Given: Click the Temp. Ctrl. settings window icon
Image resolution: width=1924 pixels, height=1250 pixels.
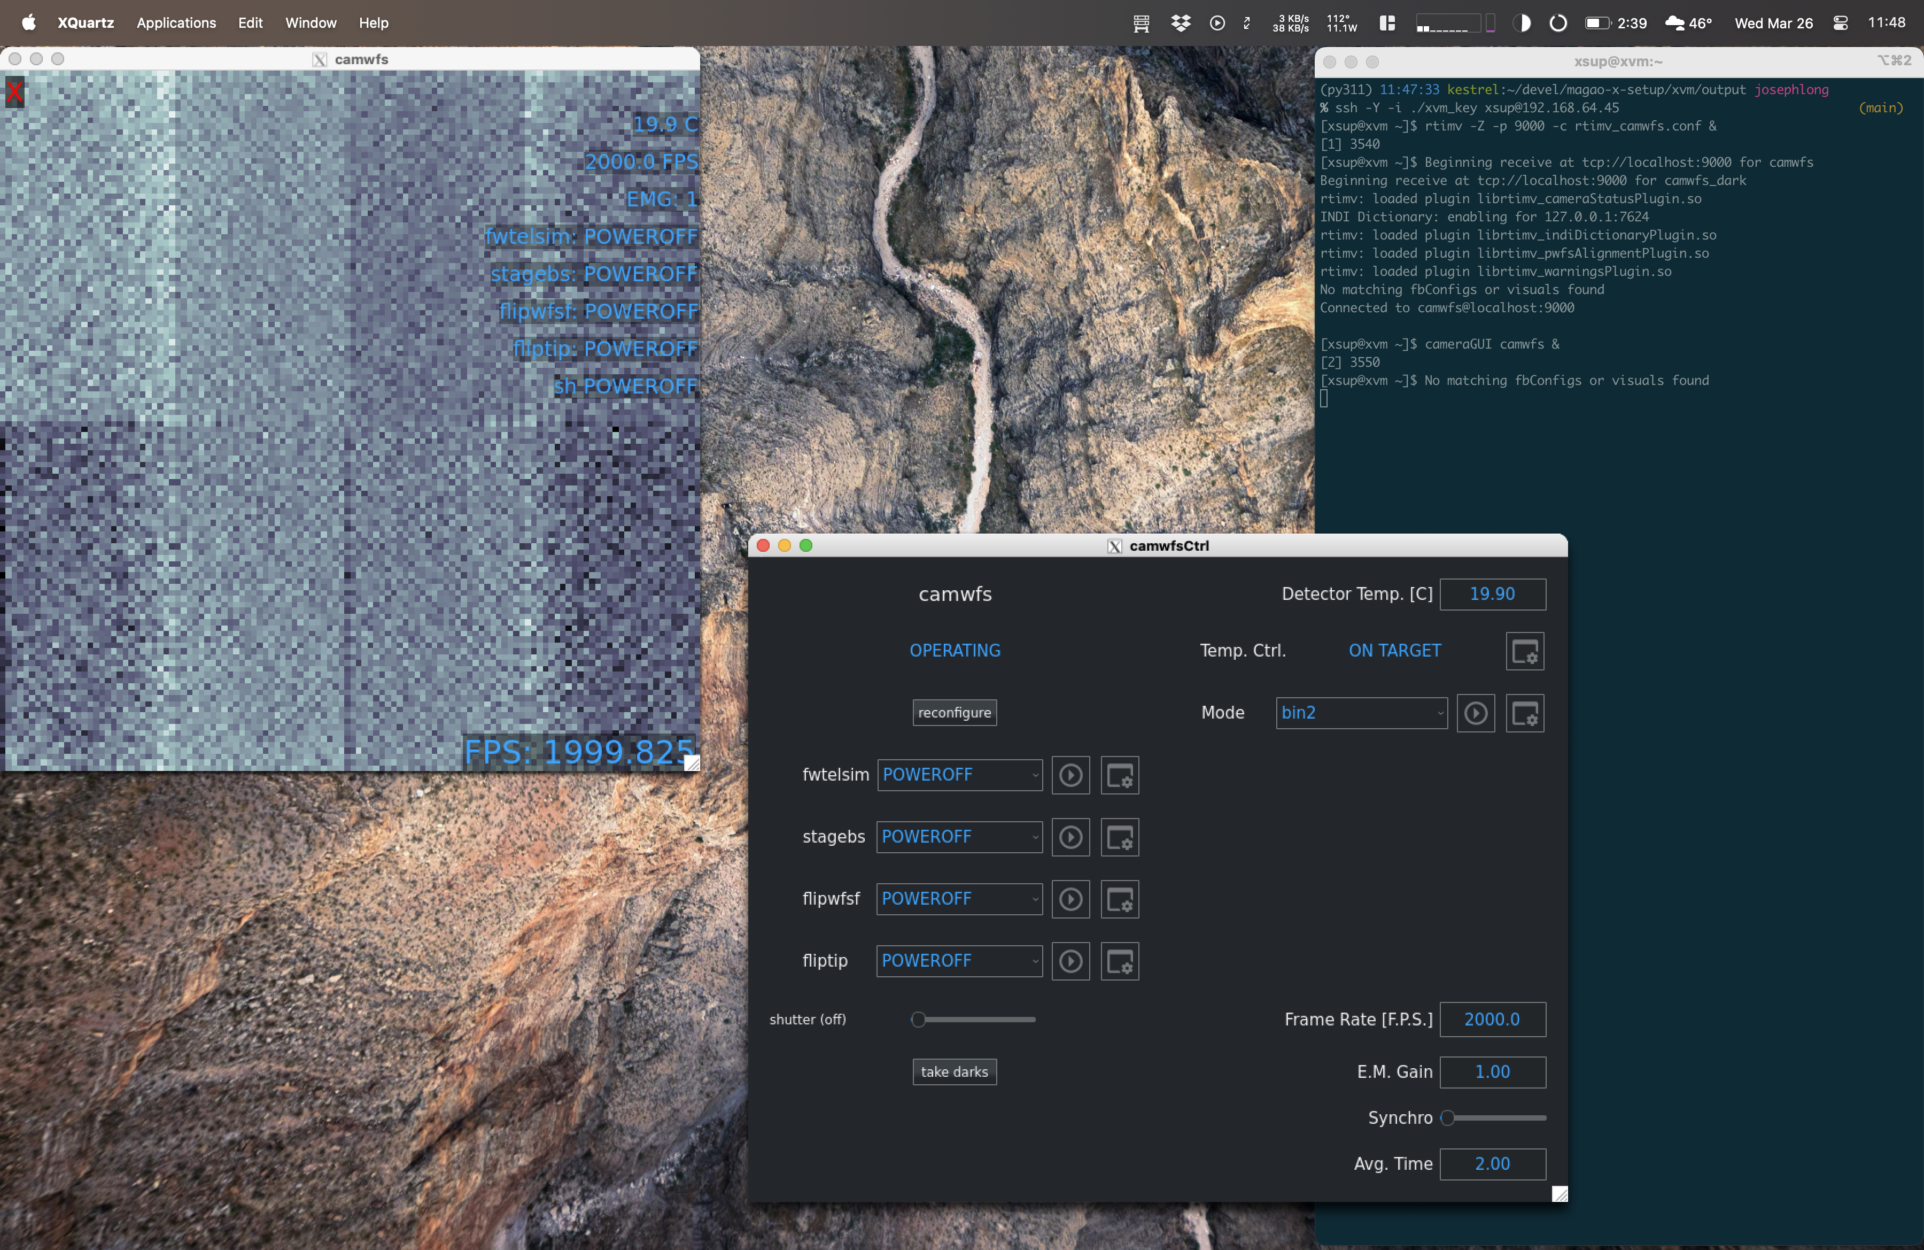Looking at the screenshot, I should tap(1525, 651).
